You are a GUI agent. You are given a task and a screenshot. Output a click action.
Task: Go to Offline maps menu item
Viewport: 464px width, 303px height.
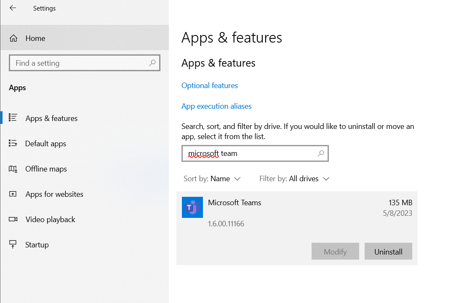pyautogui.click(x=46, y=169)
